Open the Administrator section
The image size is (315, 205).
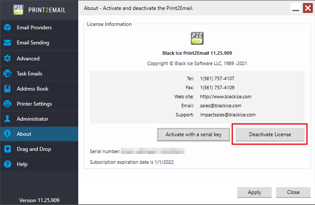39,119
